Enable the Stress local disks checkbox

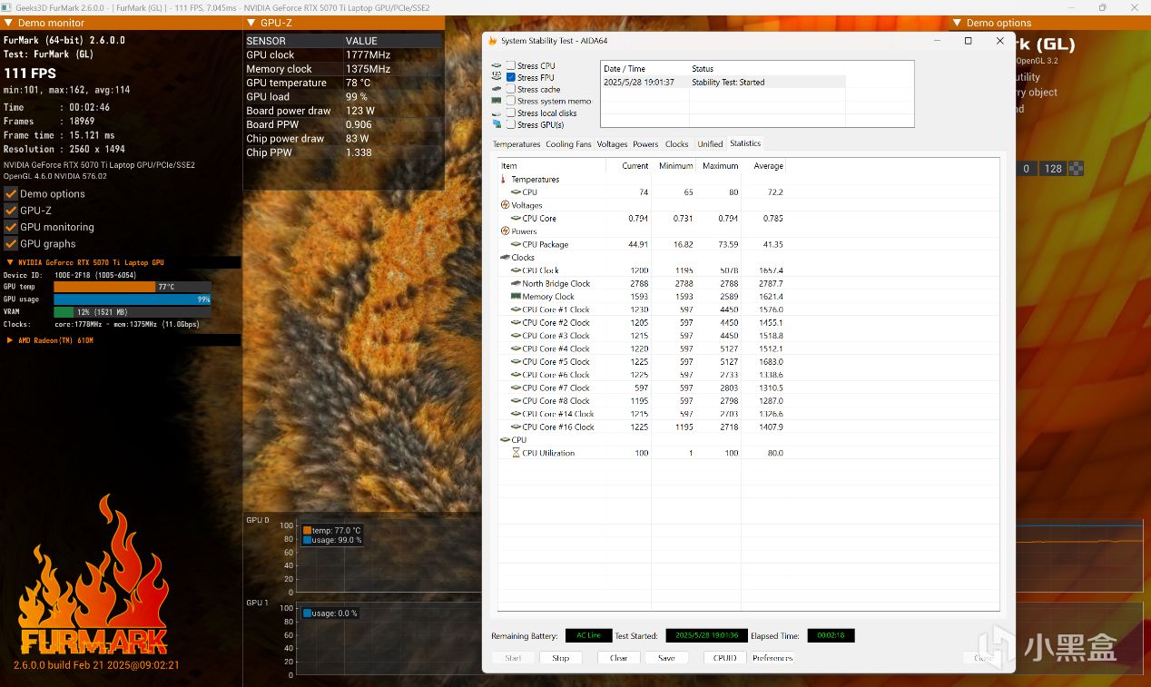pyautogui.click(x=511, y=113)
